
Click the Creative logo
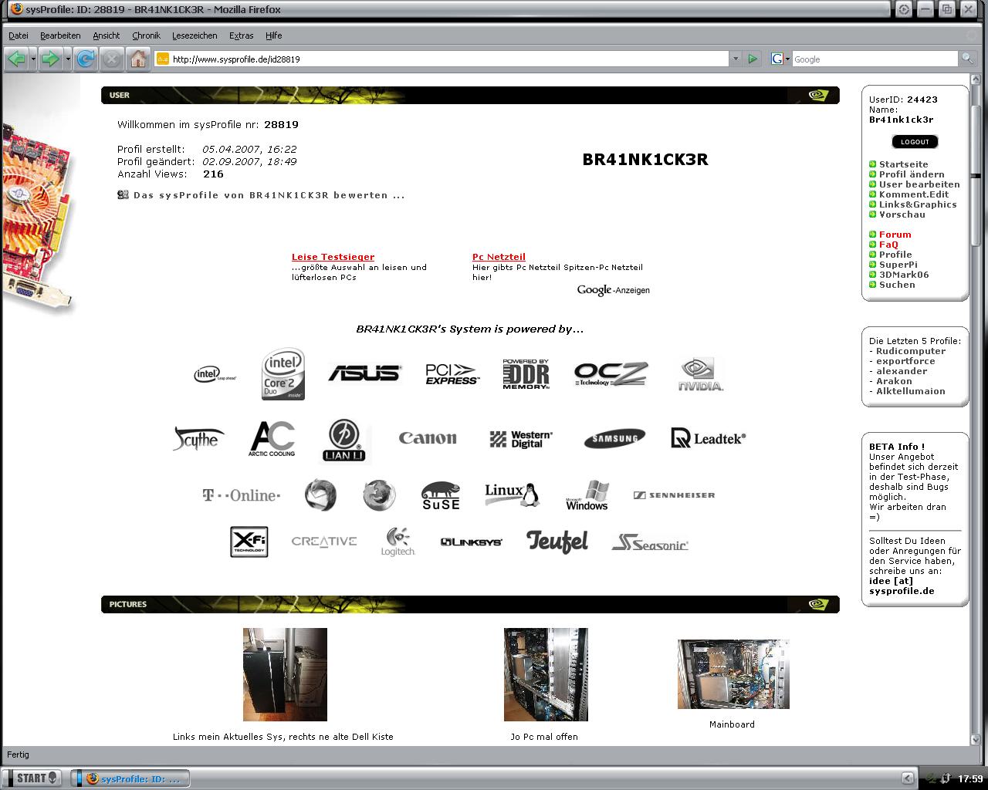pyautogui.click(x=324, y=542)
